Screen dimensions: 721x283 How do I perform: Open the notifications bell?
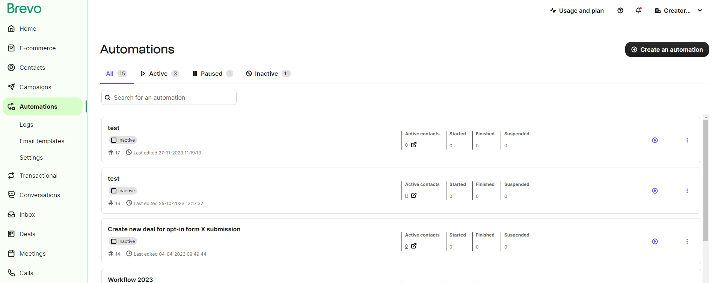pos(638,10)
